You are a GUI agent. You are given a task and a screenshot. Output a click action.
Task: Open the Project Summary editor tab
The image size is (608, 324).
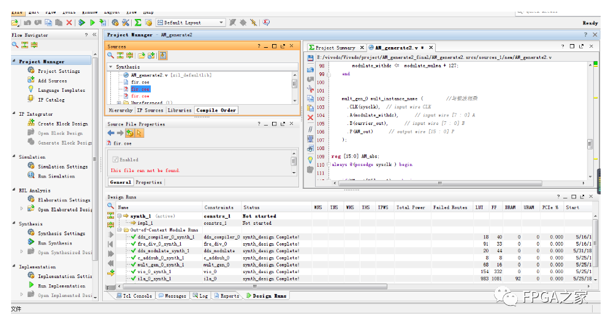(335, 47)
